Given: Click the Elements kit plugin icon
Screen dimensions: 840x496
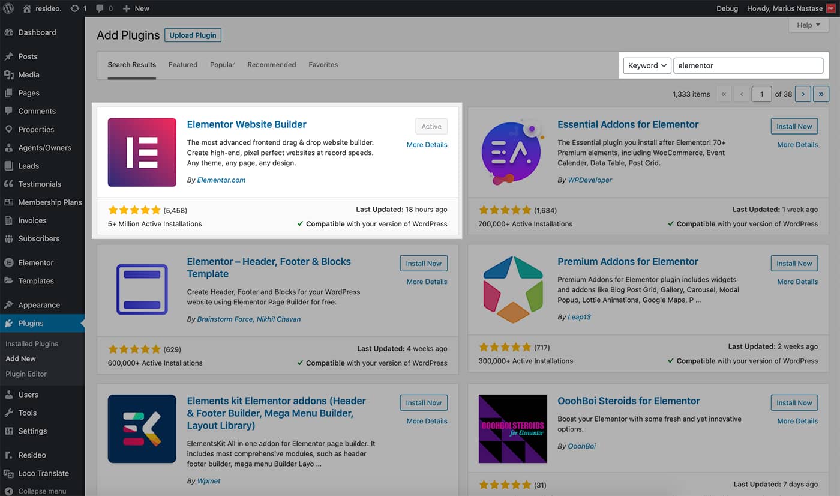Looking at the screenshot, I should pyautogui.click(x=142, y=429).
